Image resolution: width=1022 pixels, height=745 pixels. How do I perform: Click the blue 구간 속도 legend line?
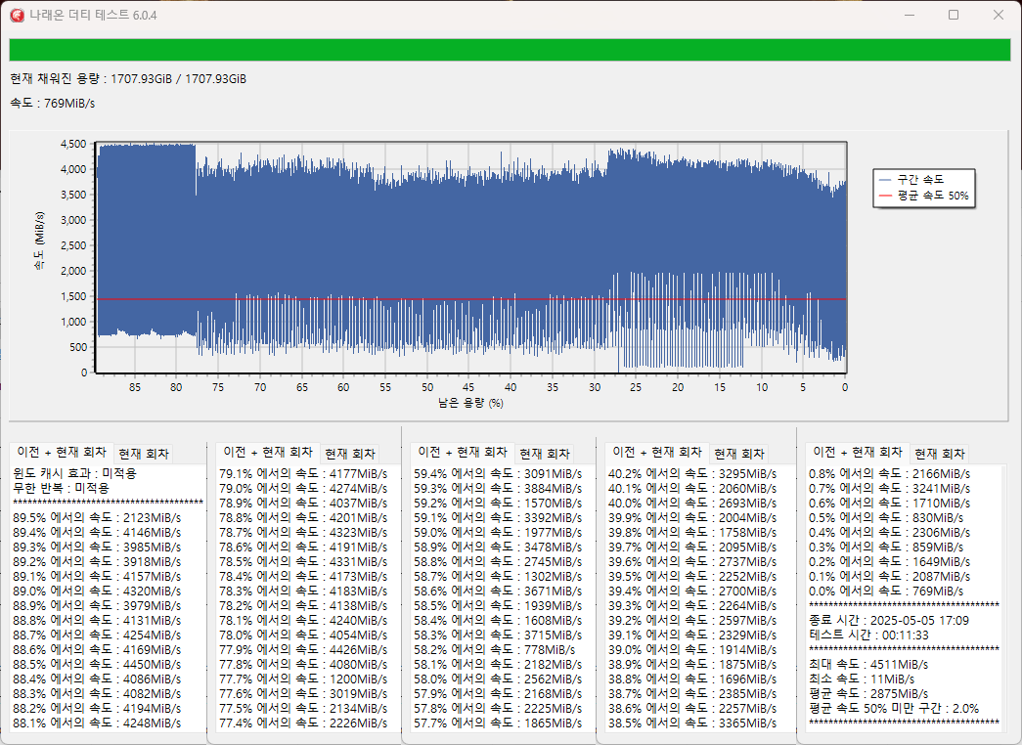pyautogui.click(x=885, y=180)
